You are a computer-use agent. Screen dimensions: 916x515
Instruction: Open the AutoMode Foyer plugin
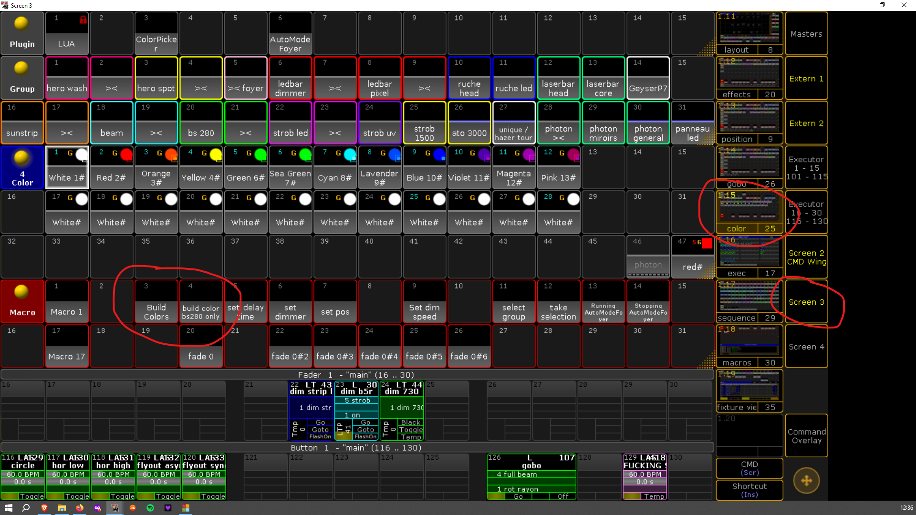pos(290,33)
